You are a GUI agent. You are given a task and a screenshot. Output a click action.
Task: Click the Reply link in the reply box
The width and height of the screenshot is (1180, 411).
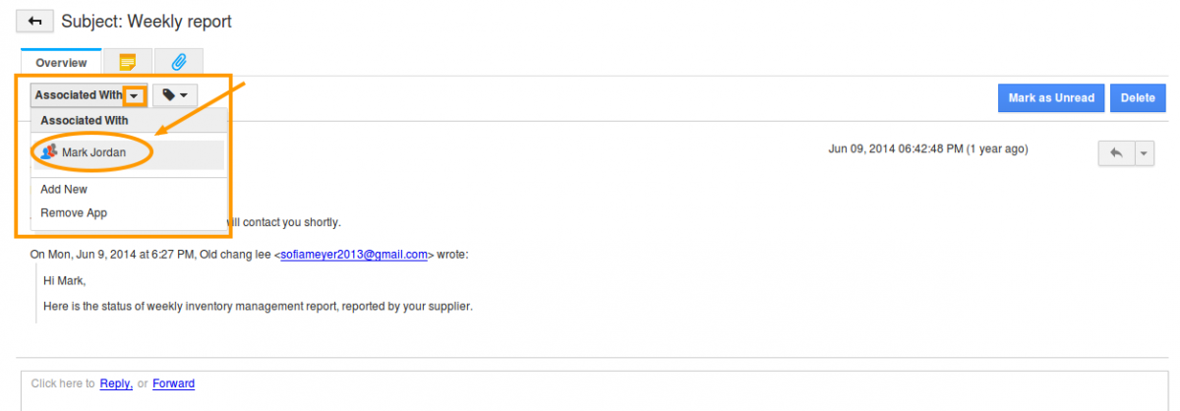coord(116,383)
